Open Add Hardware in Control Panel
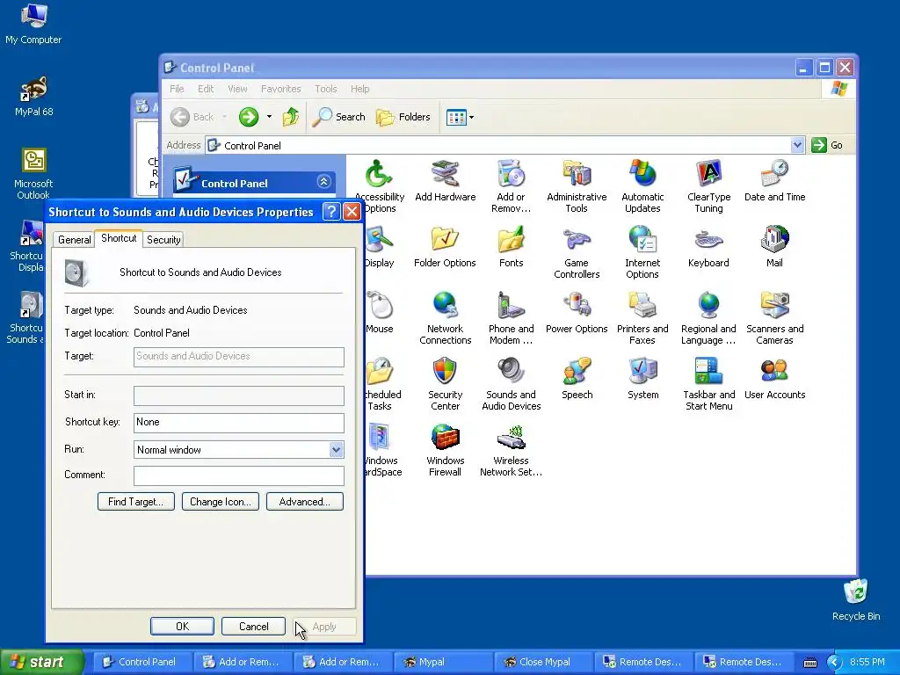Screen dimensions: 900x675 [446, 181]
